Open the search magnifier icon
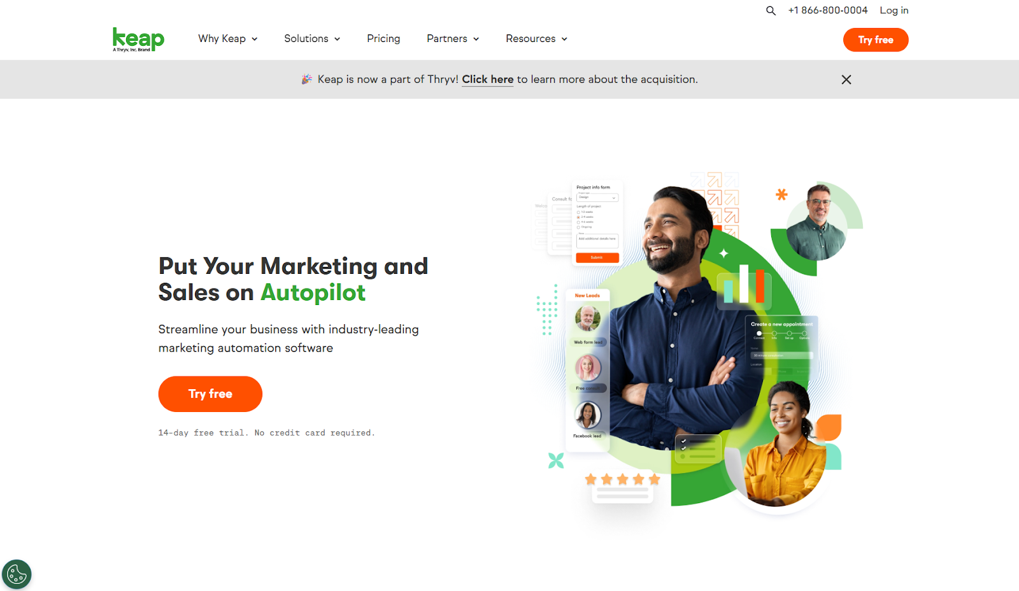This screenshot has width=1019, height=591. click(771, 11)
